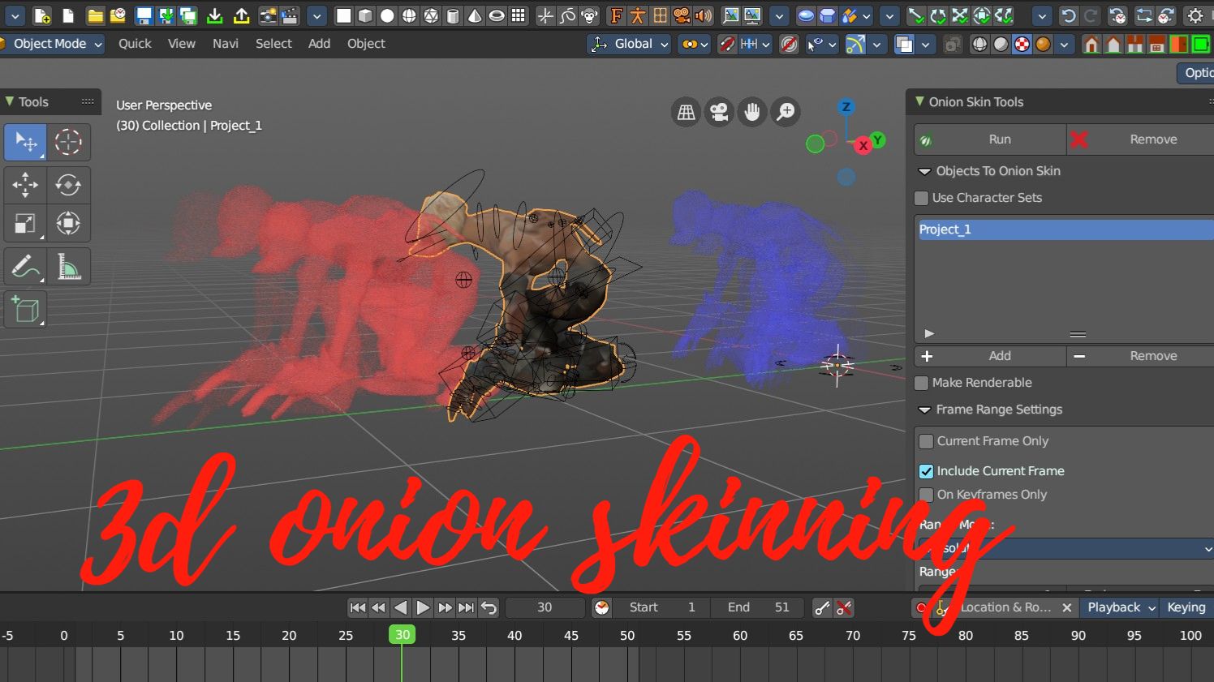
Task: Uncheck Include Current Frame
Action: pos(926,471)
